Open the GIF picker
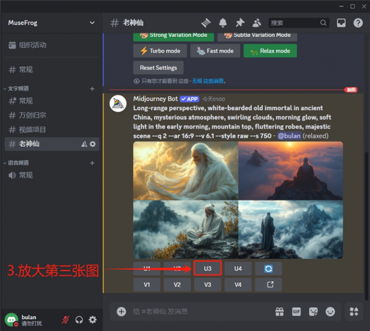 coord(296,312)
